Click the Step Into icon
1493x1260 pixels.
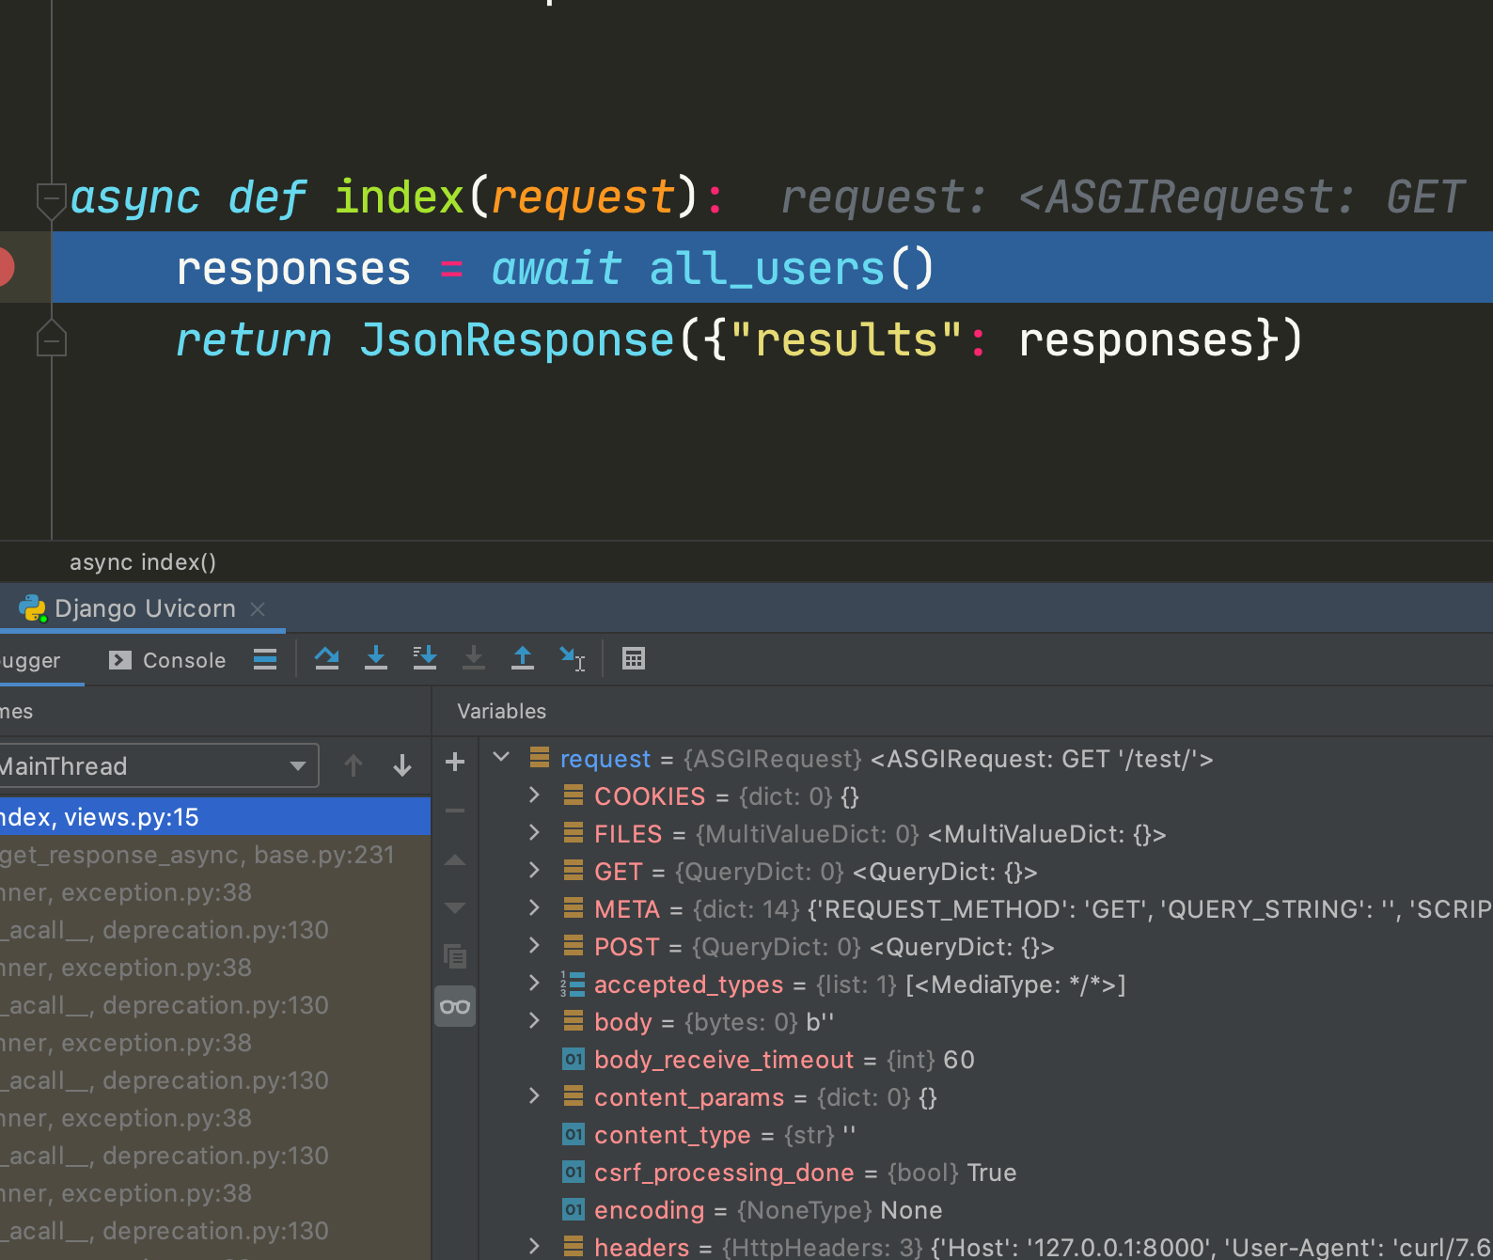[x=376, y=659]
